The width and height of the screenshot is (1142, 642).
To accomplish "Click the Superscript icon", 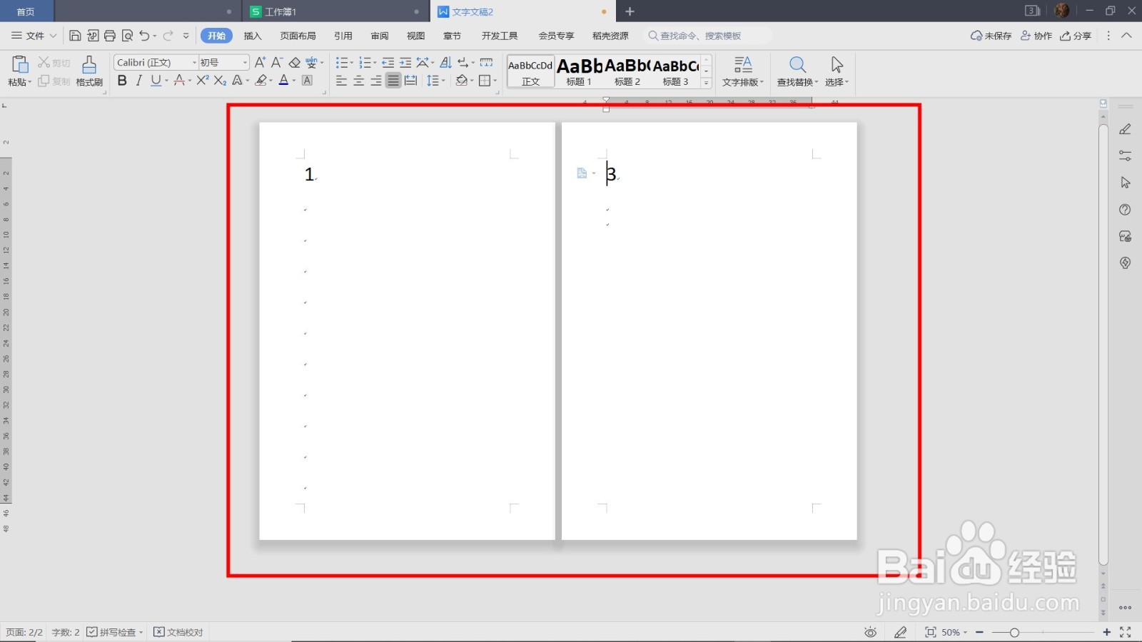I will point(203,81).
